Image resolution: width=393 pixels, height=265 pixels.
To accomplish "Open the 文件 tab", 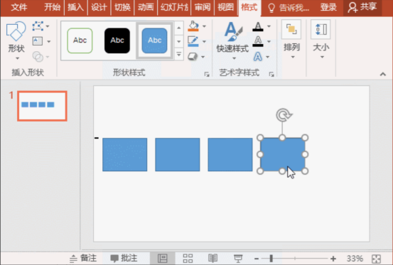I will tap(18, 7).
